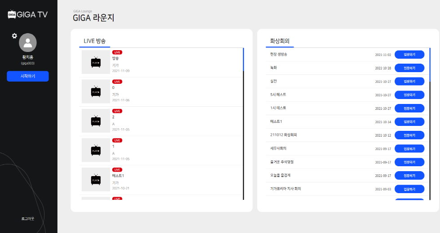Viewport: 440px width, 233px height.
Task: Click 입장하기 for meeting '1시 테스트'
Action: tap(409, 108)
